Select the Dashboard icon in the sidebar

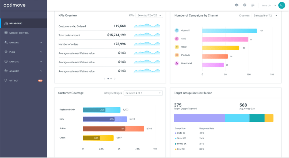[6, 23]
